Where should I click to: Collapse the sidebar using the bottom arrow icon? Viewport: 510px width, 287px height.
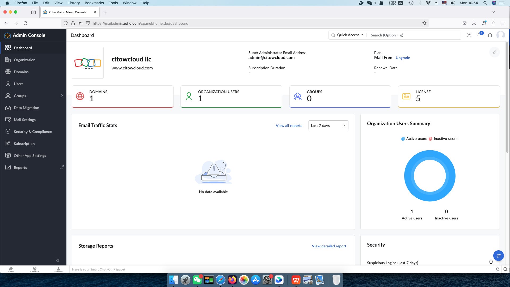[x=58, y=260]
